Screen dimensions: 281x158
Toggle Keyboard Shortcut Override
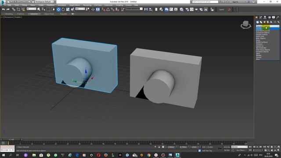click(97, 9)
